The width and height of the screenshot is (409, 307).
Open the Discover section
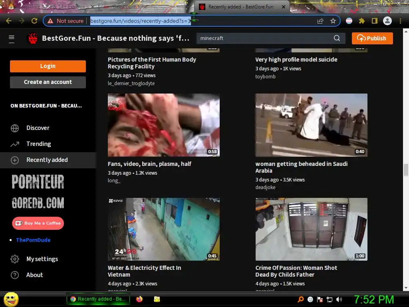point(38,128)
